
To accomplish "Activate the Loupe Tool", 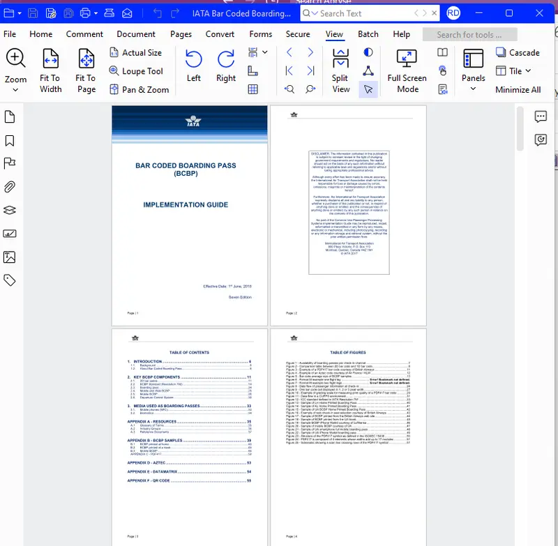I will [136, 71].
